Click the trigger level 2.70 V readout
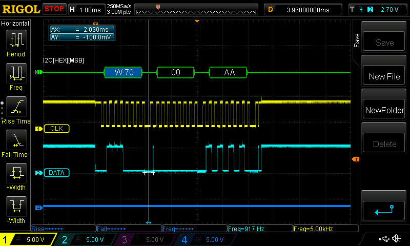 (x=389, y=10)
